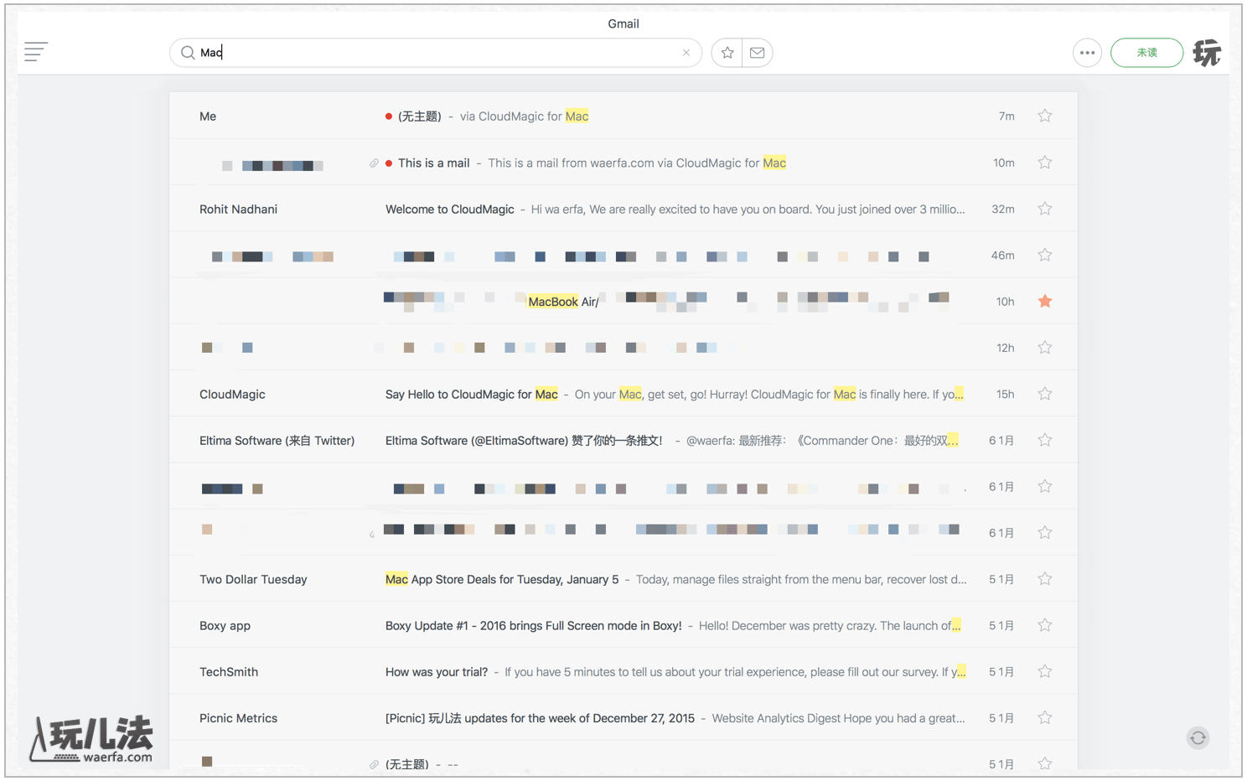This screenshot has width=1247, height=781.
Task: Open the three-dot more options menu
Action: [x=1087, y=53]
